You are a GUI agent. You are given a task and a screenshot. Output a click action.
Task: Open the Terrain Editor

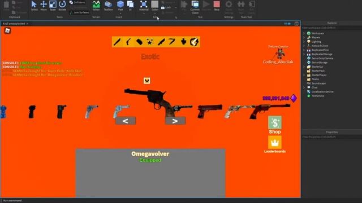pos(96,6)
